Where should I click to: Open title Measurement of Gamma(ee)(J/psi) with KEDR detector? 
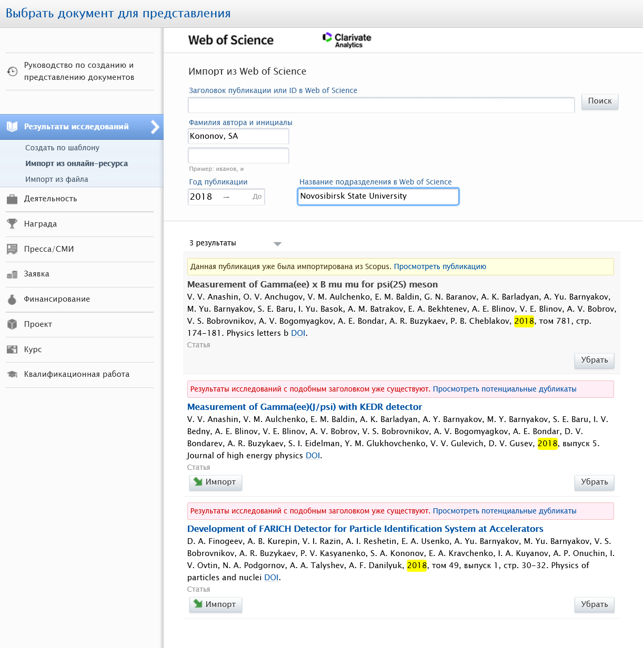[305, 407]
